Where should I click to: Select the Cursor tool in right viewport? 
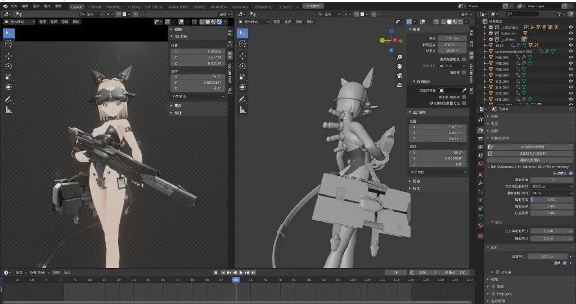click(x=242, y=44)
